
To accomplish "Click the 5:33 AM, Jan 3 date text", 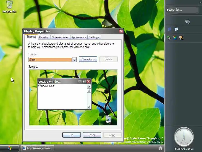I will (x=184, y=149).
